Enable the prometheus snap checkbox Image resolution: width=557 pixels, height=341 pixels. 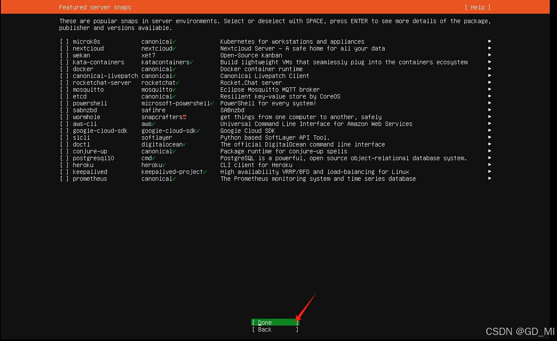pyautogui.click(x=64, y=179)
